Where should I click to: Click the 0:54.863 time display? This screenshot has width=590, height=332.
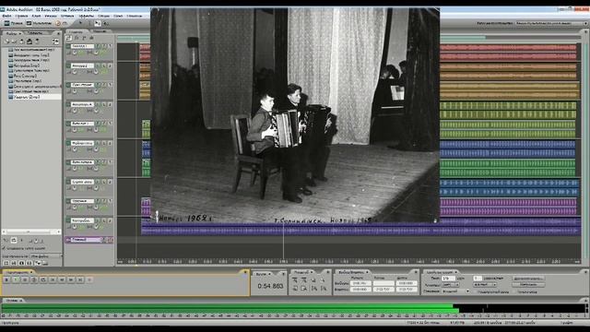[x=270, y=286]
